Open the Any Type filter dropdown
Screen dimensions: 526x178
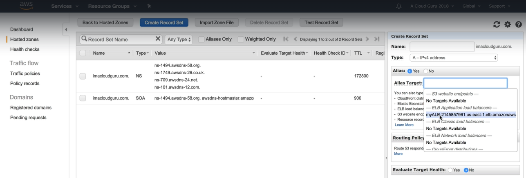[x=179, y=39]
